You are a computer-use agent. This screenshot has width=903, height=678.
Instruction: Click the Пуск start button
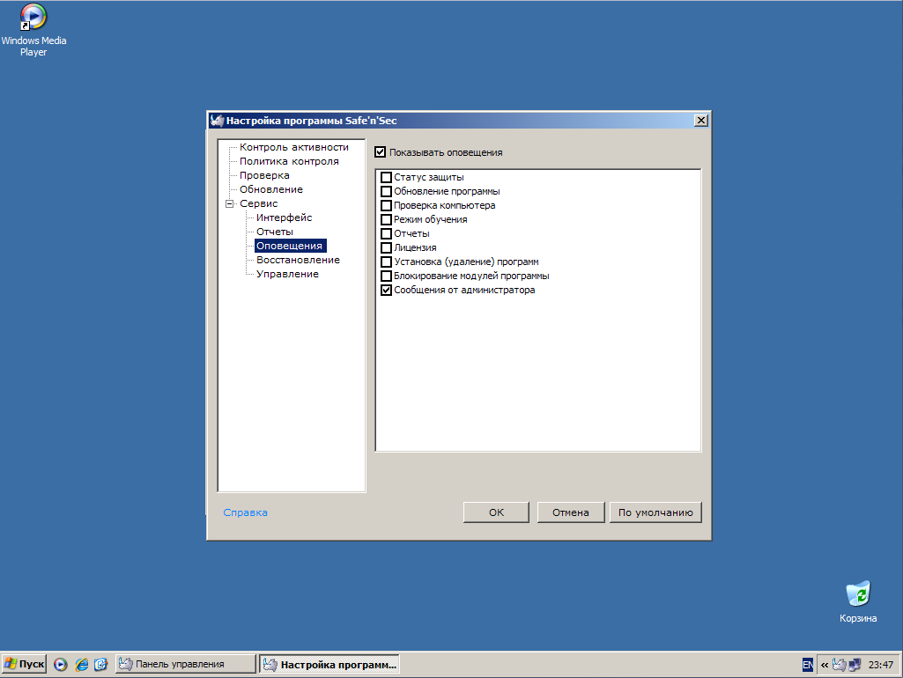pos(24,664)
